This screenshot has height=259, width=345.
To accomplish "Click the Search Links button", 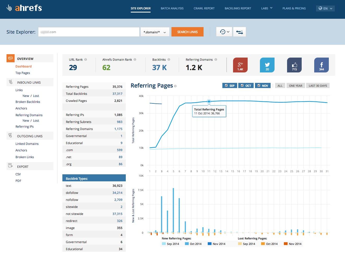I will (x=187, y=32).
